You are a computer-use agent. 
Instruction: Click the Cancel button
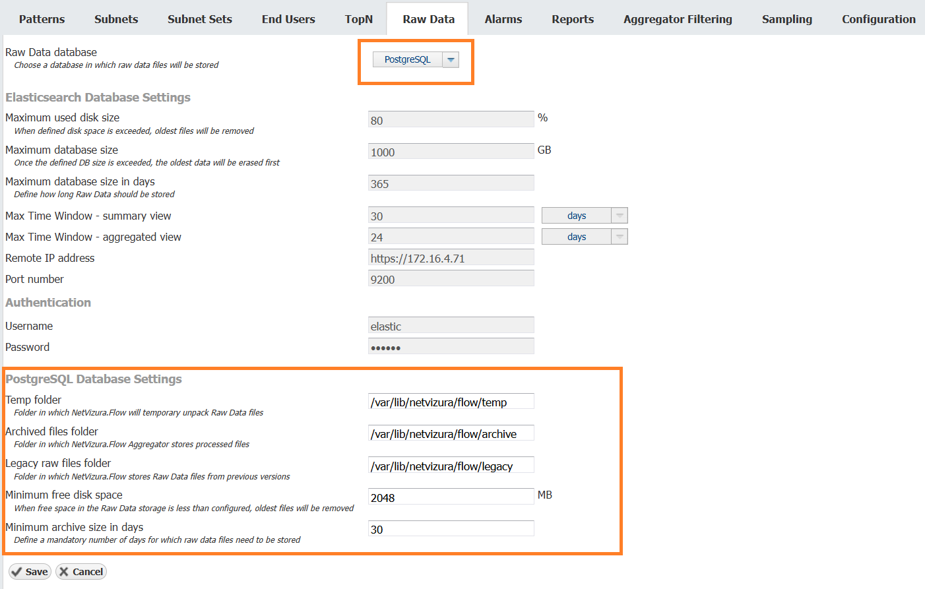81,572
